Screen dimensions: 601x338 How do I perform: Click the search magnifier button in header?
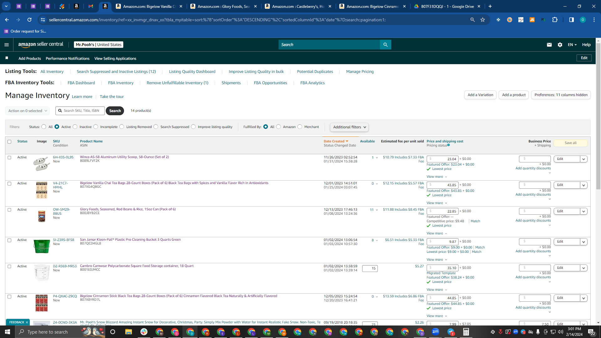click(385, 45)
